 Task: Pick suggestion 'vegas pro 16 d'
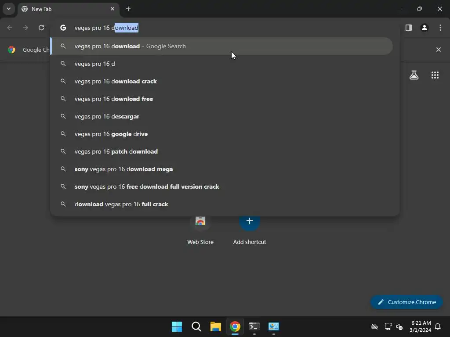click(x=222, y=64)
